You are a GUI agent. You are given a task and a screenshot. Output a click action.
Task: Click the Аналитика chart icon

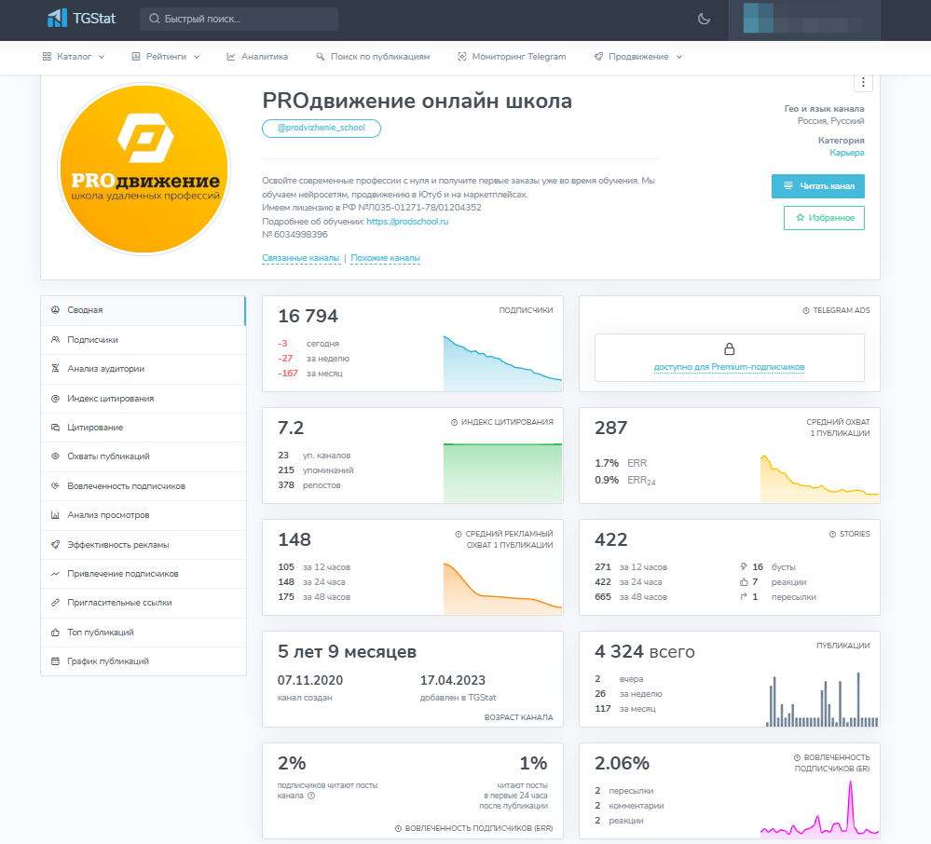(231, 57)
